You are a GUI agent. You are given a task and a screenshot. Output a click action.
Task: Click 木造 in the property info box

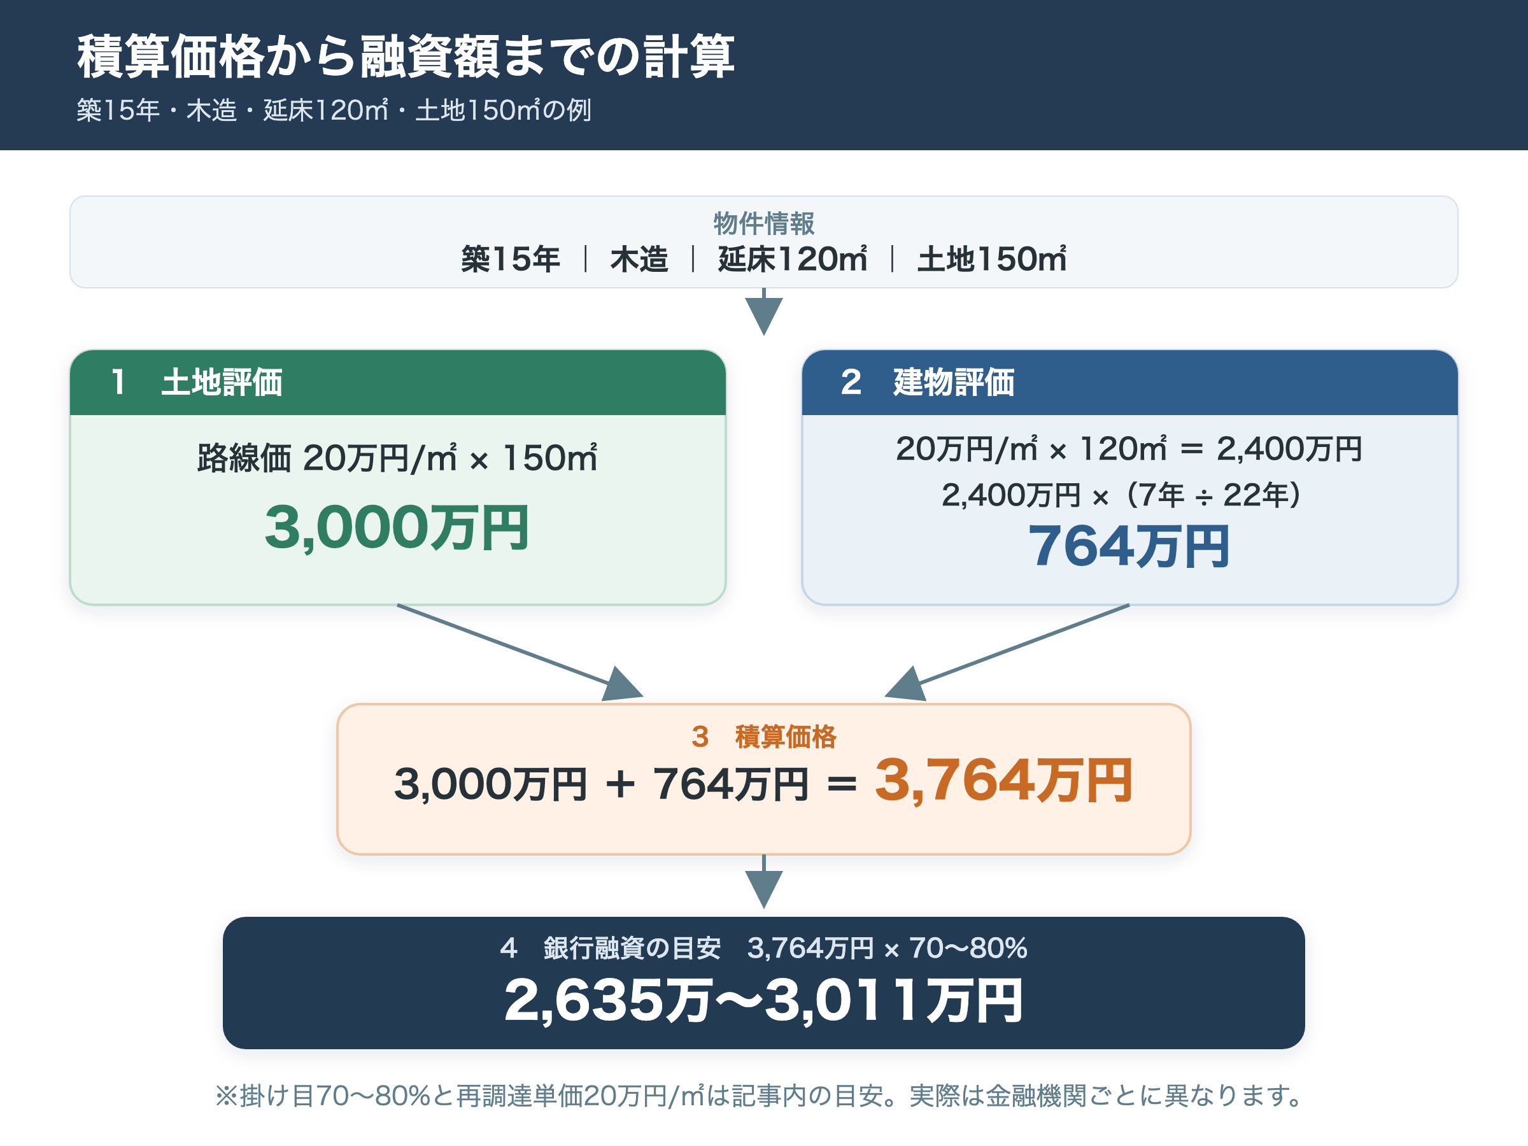[x=639, y=259]
